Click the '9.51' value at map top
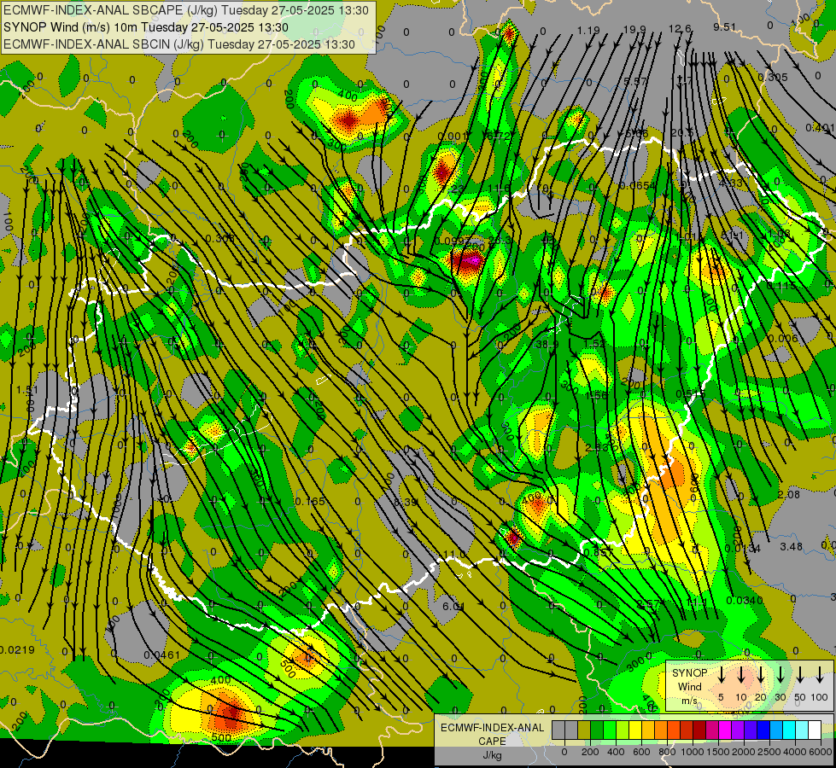836x768 pixels. (x=725, y=26)
